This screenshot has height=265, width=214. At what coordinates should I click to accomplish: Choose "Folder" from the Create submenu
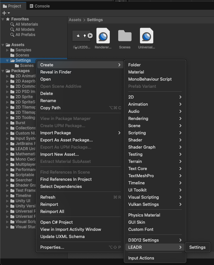[x=134, y=65]
